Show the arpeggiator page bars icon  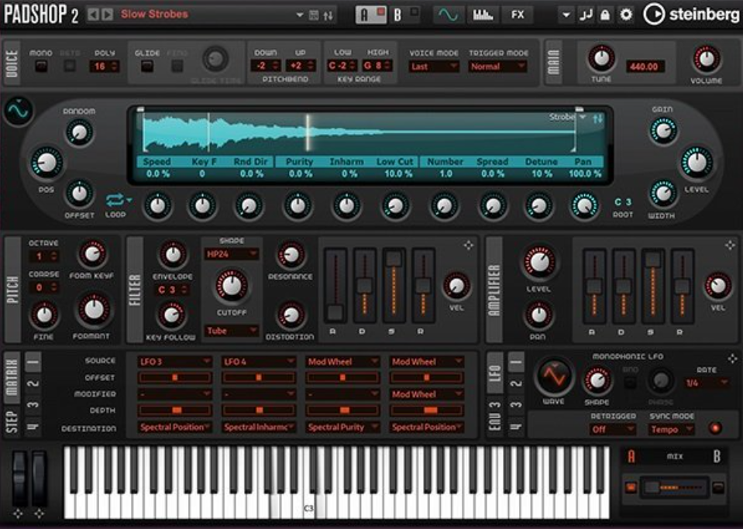[483, 15]
